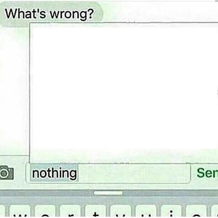Tap the "r" key on keyboard

(70, 211)
